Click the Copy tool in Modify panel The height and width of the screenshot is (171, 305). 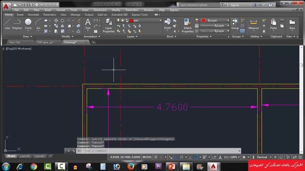(x=56, y=26)
